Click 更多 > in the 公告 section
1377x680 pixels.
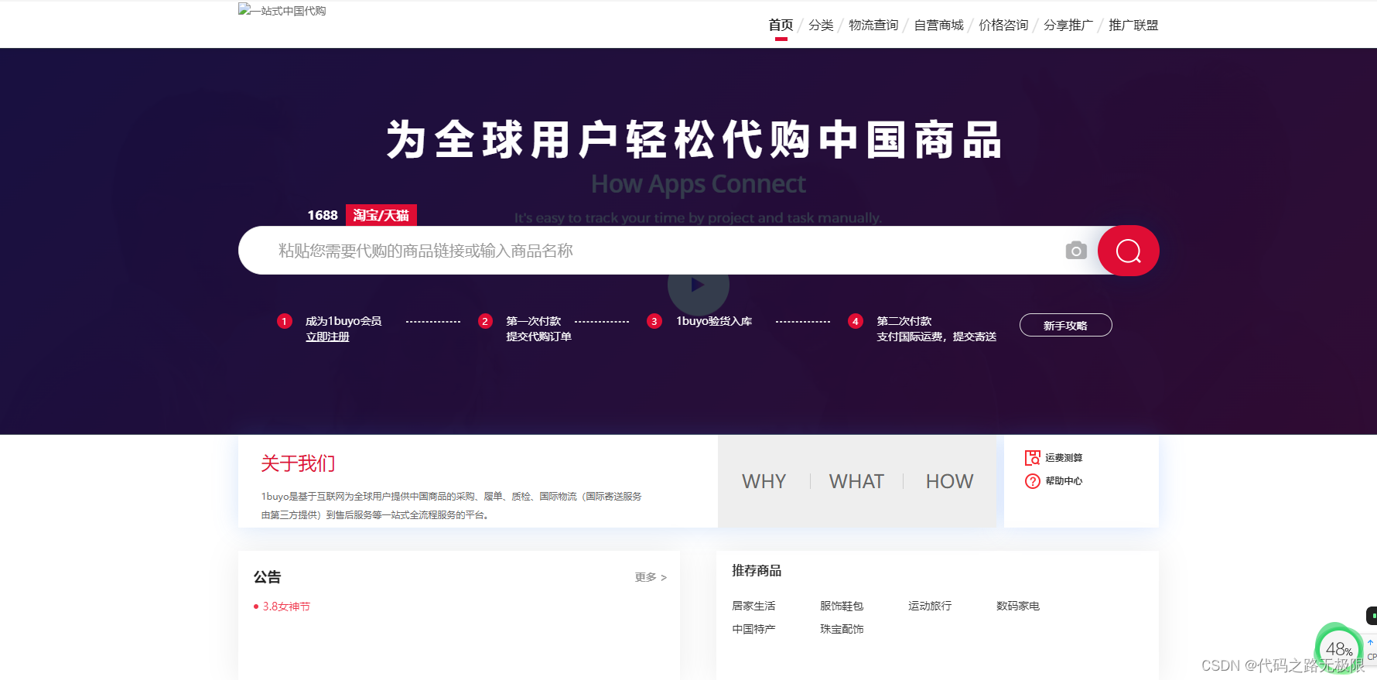coord(651,577)
